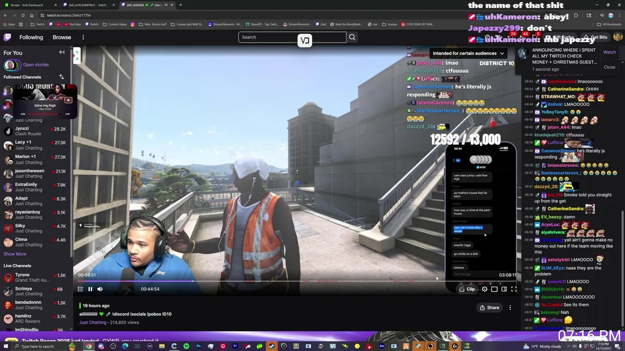Toggle mini player mode
Viewport: 625px width, 351px height.
click(494, 289)
